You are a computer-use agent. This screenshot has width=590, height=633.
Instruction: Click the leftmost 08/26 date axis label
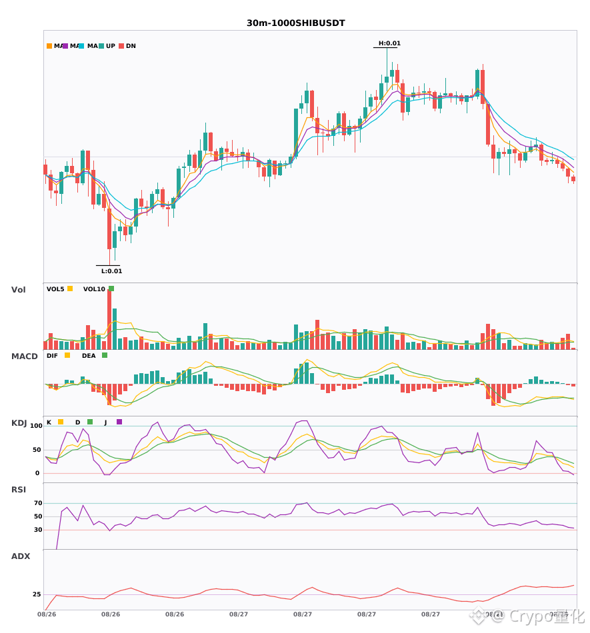47,614
